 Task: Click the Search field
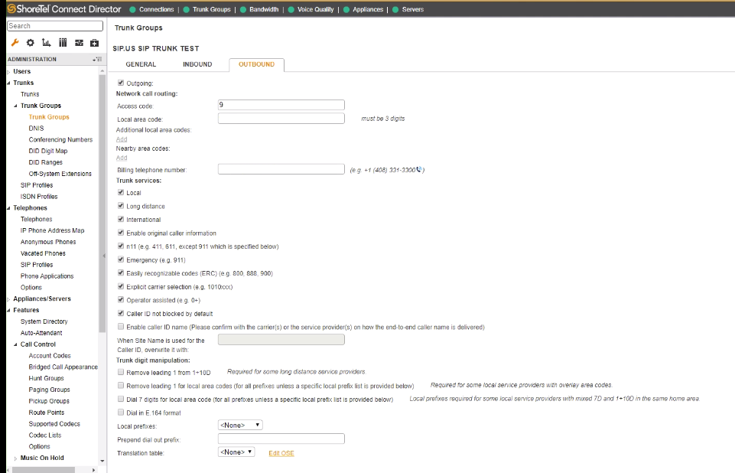click(x=55, y=26)
